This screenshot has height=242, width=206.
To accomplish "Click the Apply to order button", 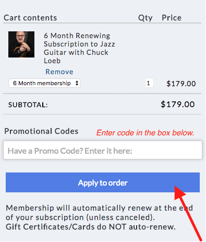I will pos(103,182).
